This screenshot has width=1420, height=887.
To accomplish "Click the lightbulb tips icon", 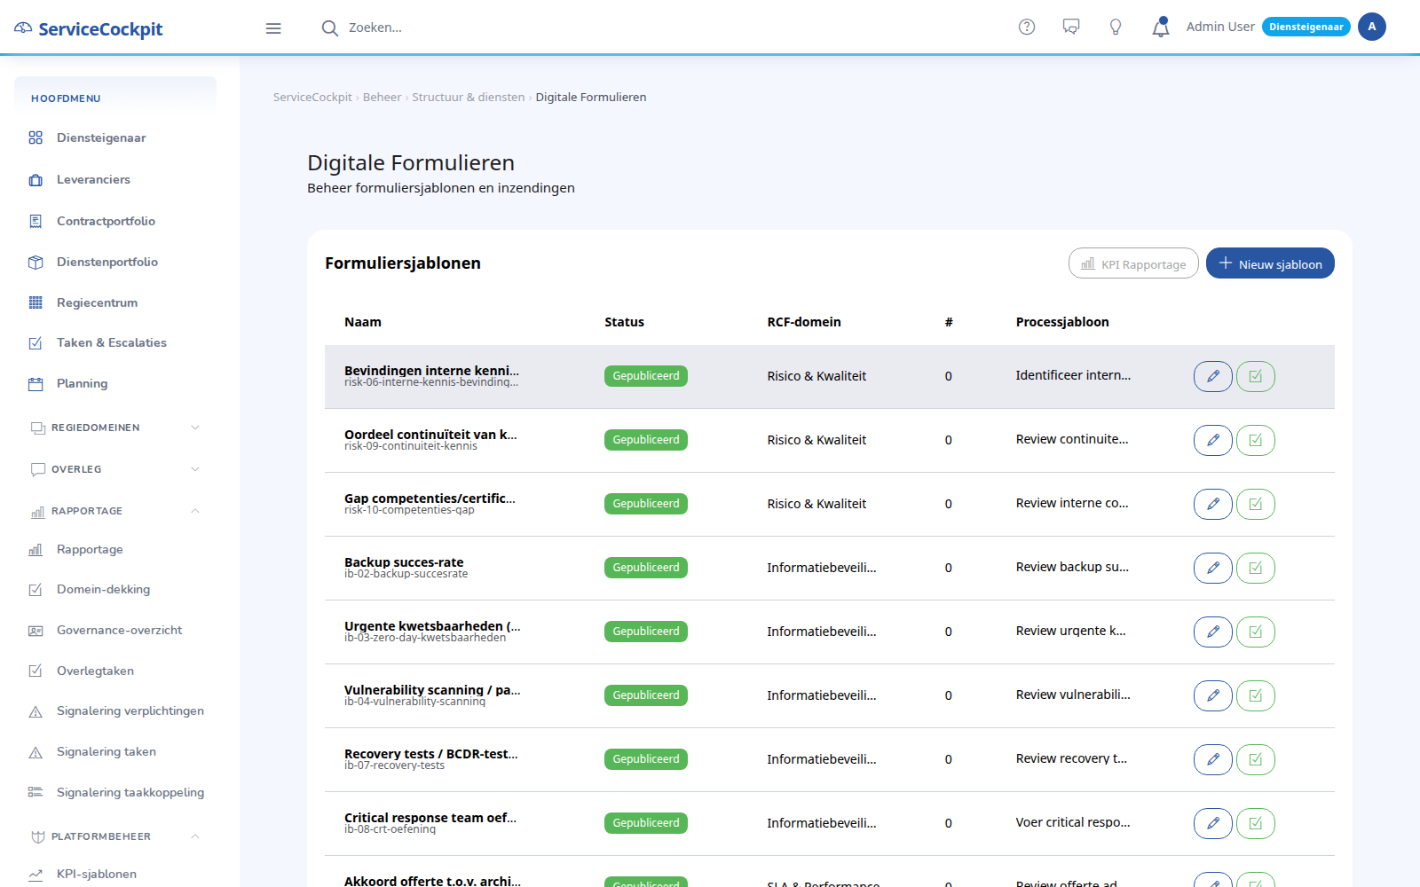I will coord(1116,27).
